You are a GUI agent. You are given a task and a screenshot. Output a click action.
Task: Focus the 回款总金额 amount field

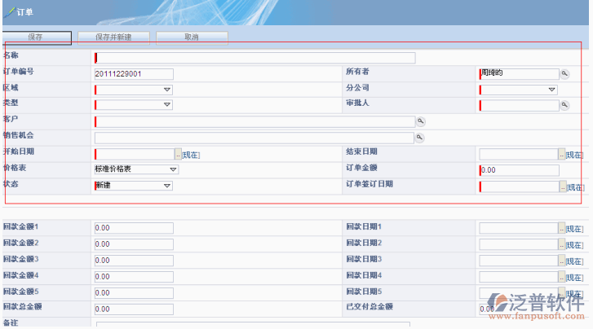point(134,309)
